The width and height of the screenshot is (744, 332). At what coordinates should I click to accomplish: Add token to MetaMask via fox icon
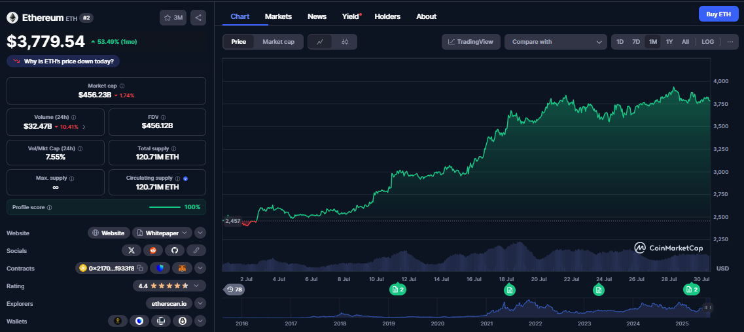[182, 268]
